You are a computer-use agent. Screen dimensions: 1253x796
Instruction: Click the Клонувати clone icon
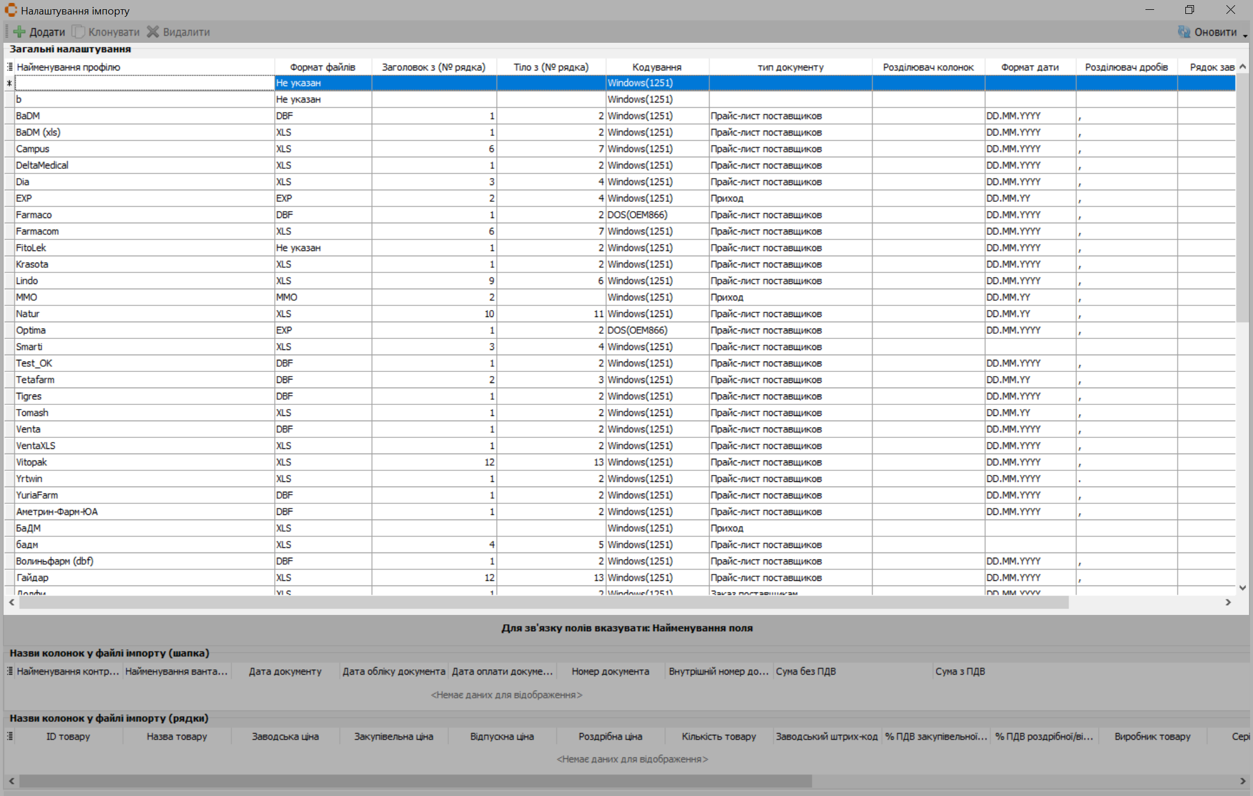tap(78, 32)
